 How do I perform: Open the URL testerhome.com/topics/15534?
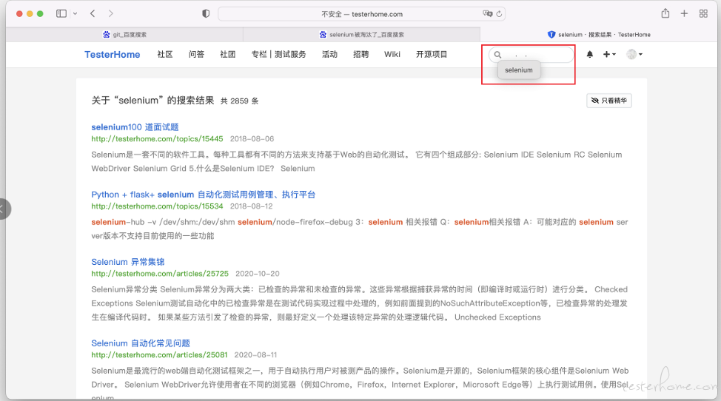point(157,206)
